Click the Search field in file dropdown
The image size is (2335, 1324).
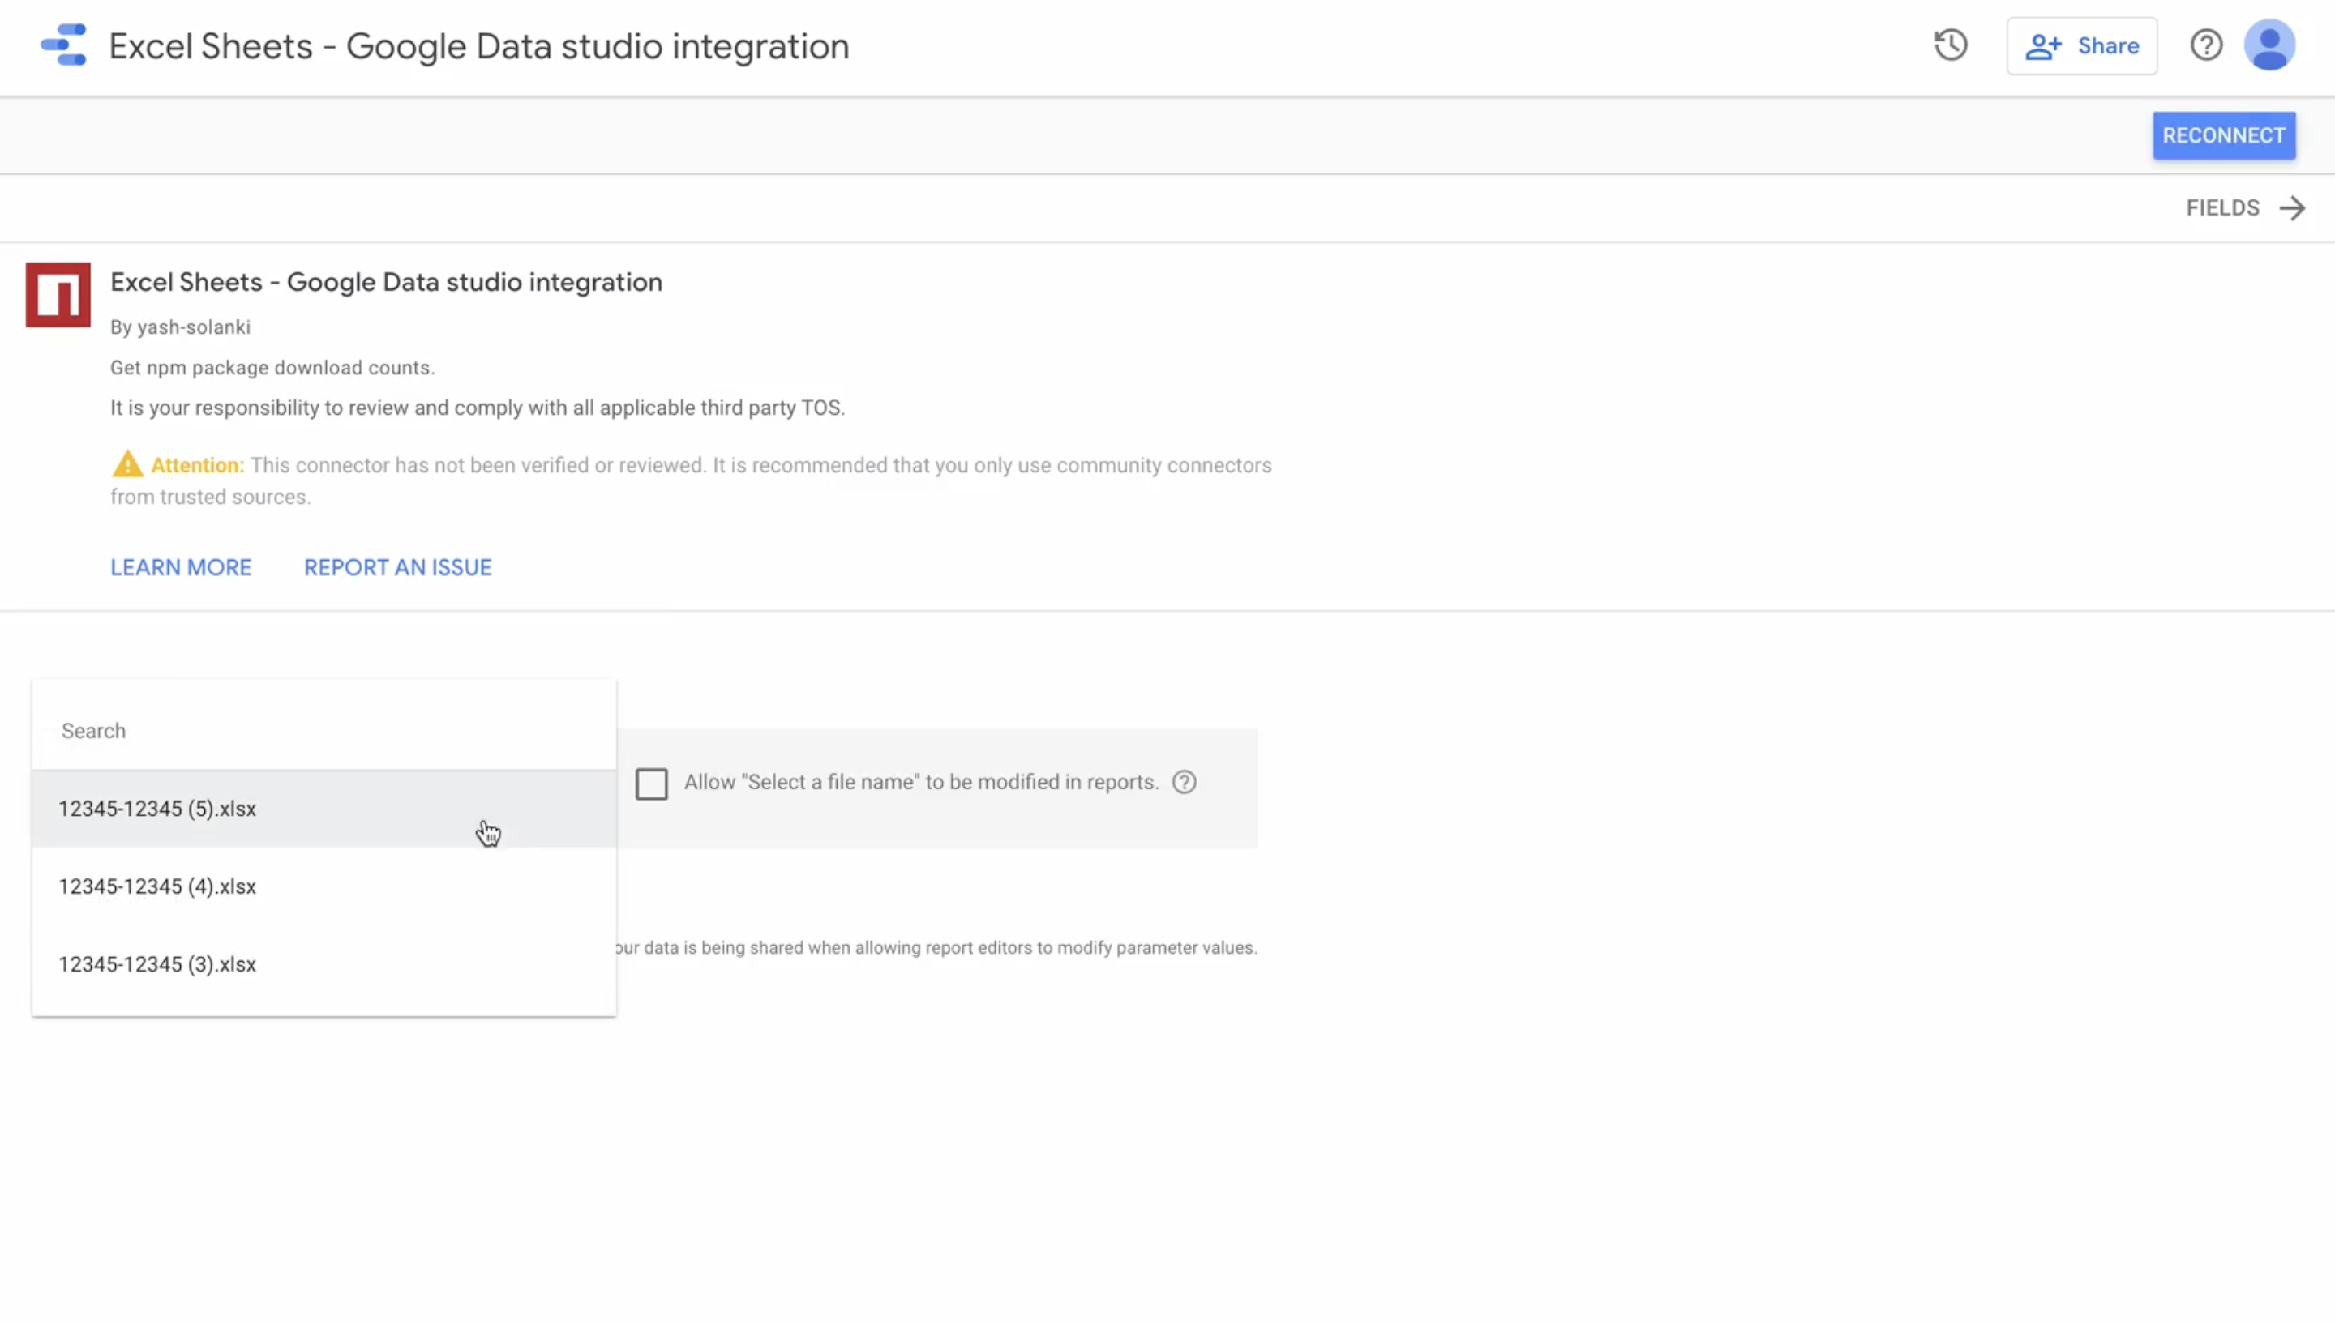(x=323, y=731)
